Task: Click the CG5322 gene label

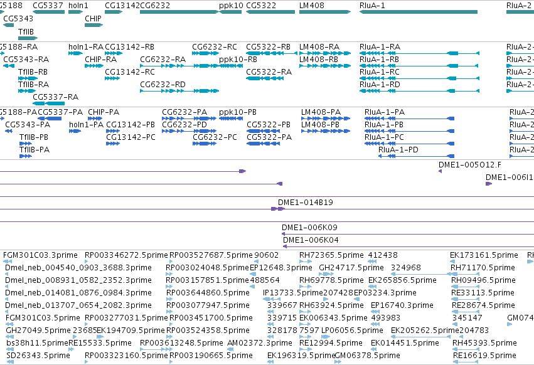Action: click(261, 6)
